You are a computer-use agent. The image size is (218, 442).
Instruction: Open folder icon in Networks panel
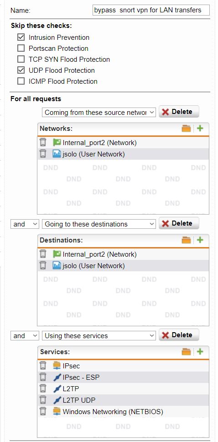point(186,129)
